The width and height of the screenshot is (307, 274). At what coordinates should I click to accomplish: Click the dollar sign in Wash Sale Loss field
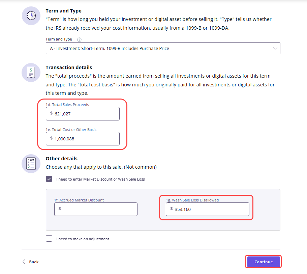click(x=171, y=209)
